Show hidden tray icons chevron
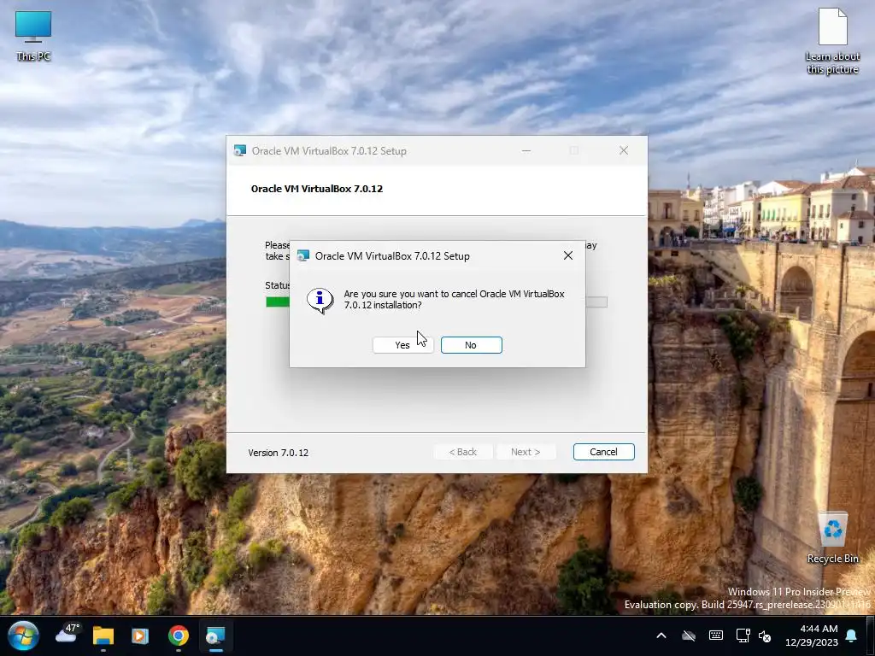 pyautogui.click(x=661, y=635)
